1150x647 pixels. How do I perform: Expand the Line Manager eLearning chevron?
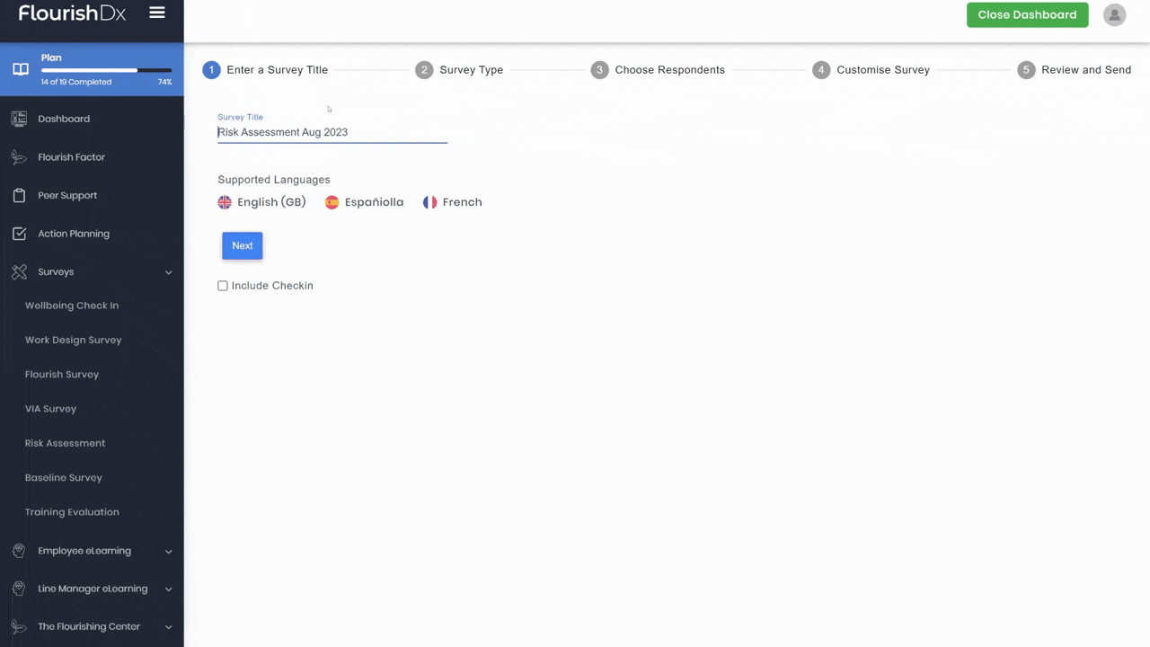(168, 589)
